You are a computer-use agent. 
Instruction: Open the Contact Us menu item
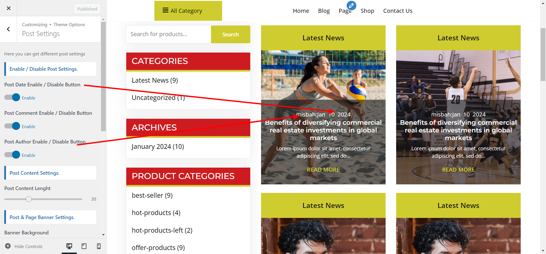coord(398,11)
